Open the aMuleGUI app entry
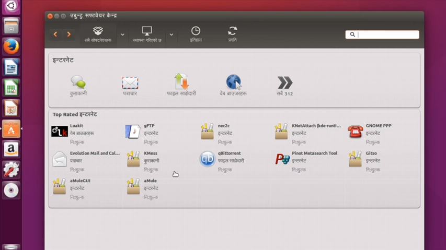 [x=86, y=189]
